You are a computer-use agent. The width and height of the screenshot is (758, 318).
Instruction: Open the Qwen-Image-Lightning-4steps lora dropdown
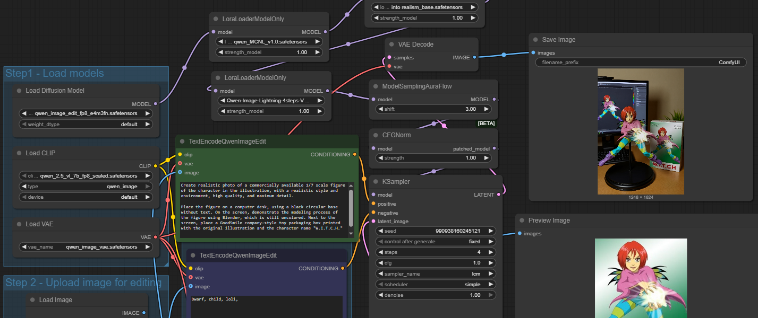click(x=270, y=100)
